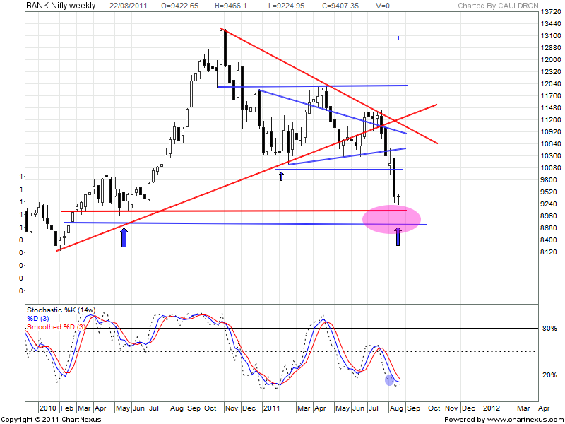The width and height of the screenshot is (565, 424).
Task: Click the latest weekly candle near 9400
Action: coord(399,199)
